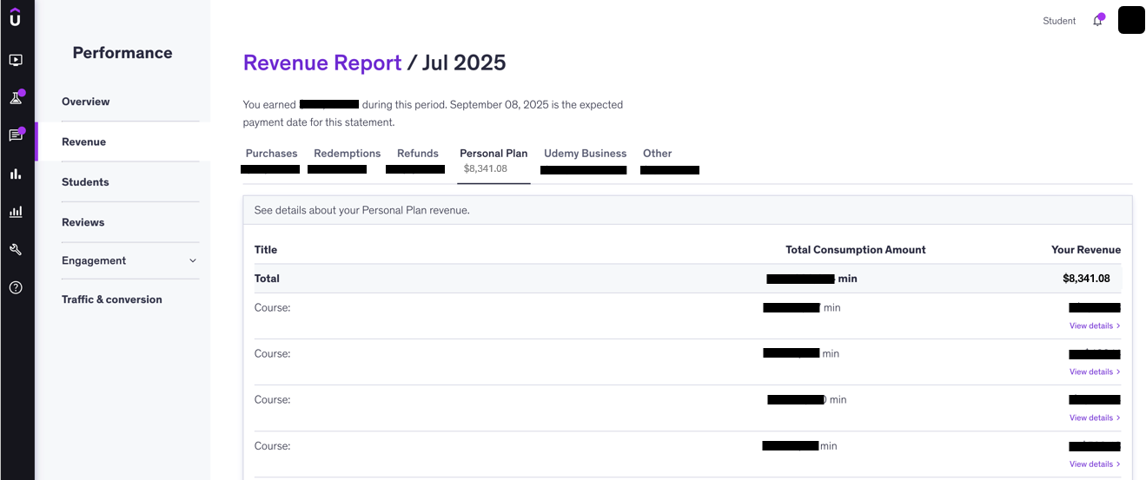Screen dimensions: 1146x480
Task: Click the Total Consumption Amount column header
Action: point(856,249)
